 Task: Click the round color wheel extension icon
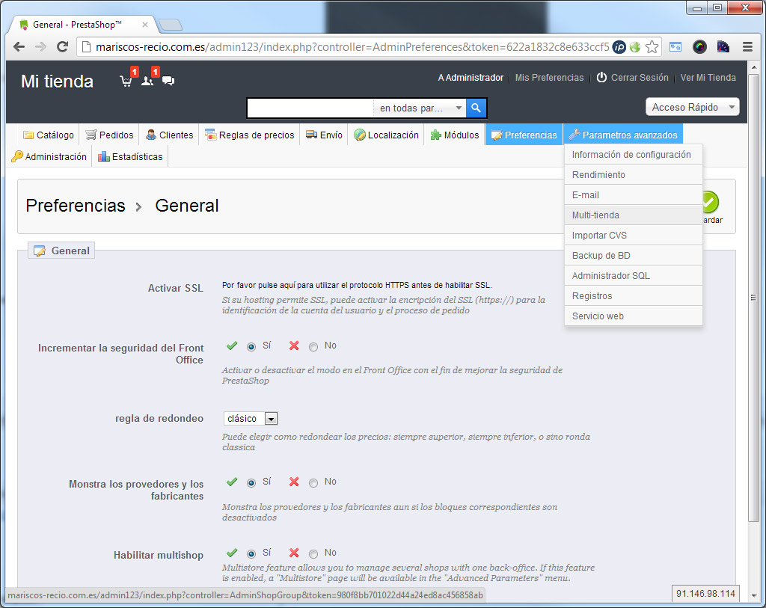point(699,47)
